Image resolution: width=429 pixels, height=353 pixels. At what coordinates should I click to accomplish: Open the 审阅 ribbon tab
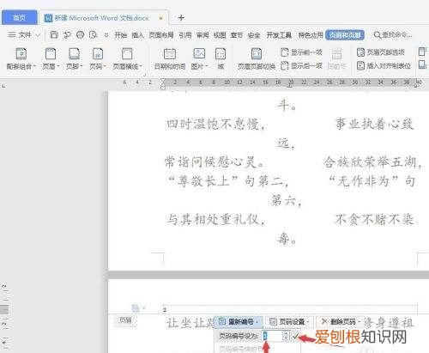(x=202, y=35)
